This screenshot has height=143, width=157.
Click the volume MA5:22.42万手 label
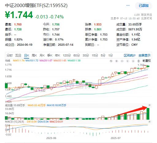pyautogui.click(x=36, y=105)
